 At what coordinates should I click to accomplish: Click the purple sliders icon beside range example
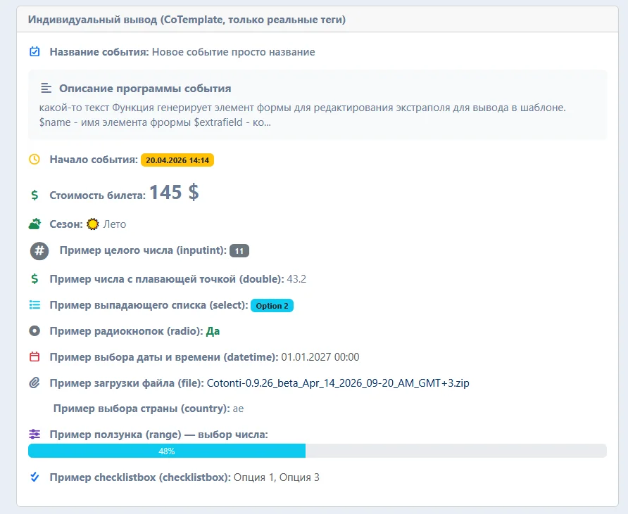[x=34, y=434]
